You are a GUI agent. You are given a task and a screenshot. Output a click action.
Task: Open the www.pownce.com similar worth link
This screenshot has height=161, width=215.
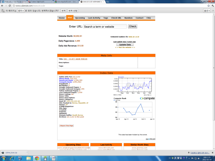tap(140, 148)
